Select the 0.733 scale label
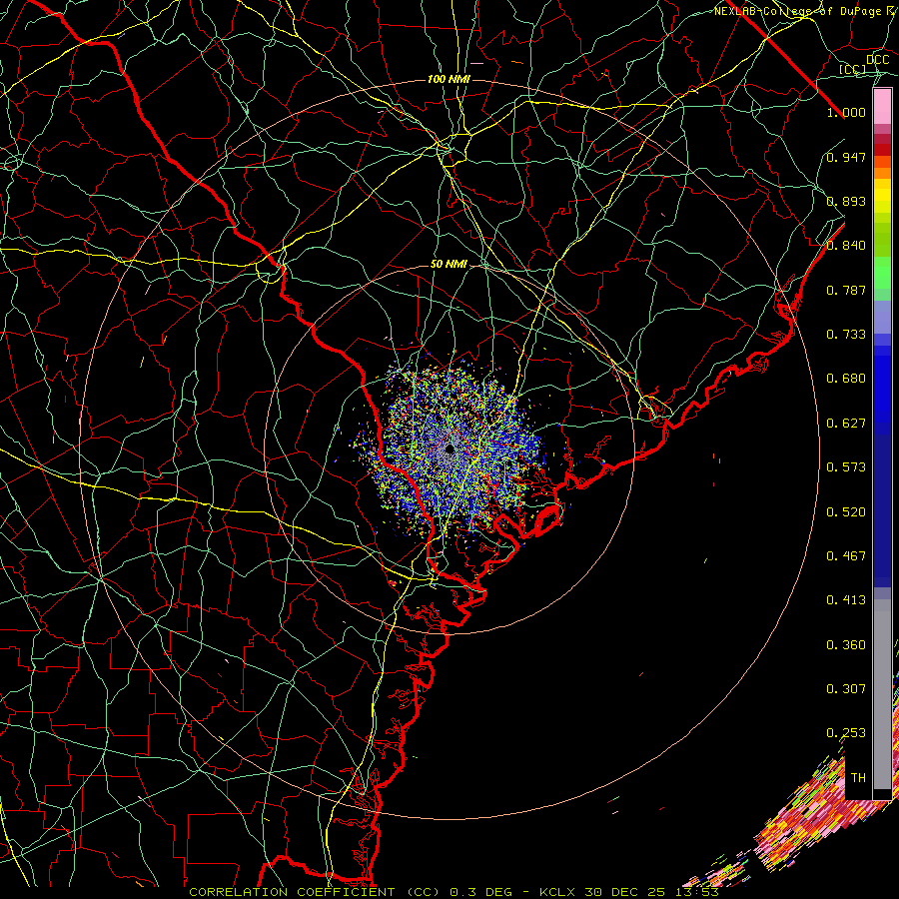 846,335
